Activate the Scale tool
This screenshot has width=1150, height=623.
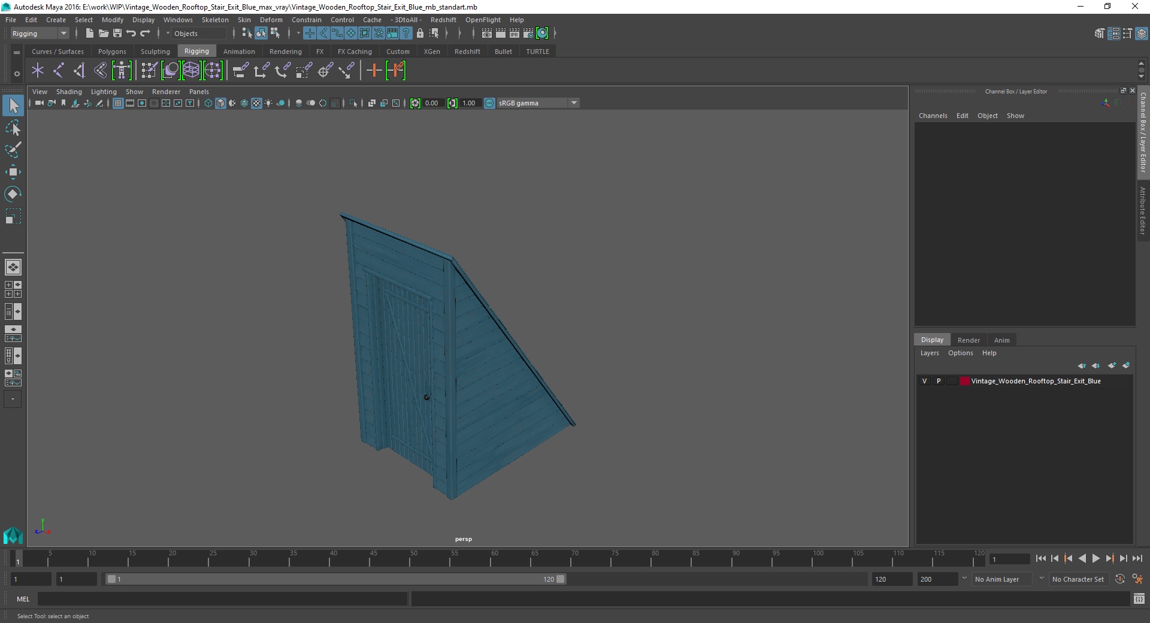tap(13, 216)
